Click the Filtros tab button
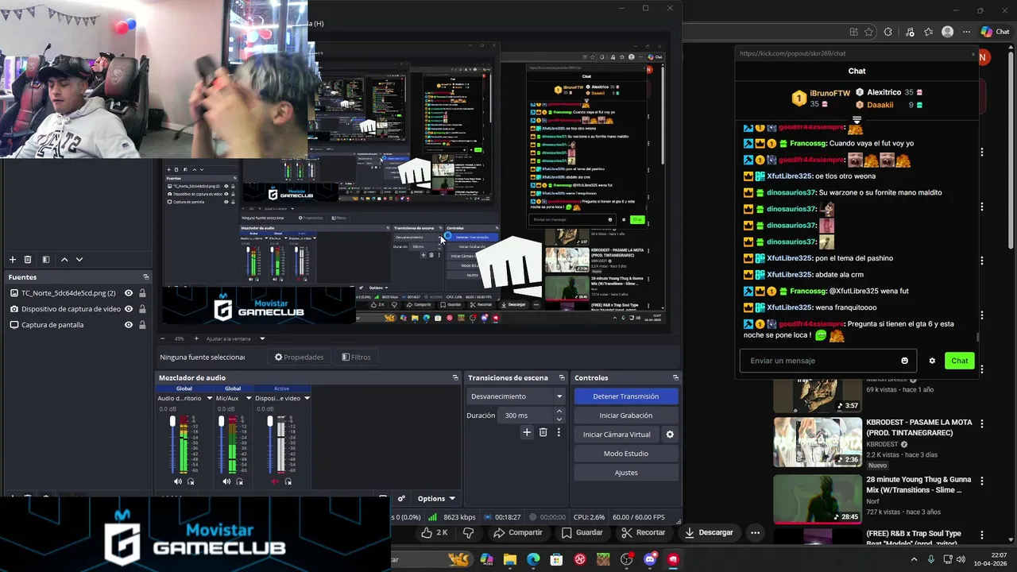Viewport: 1017px width, 572px height. click(357, 357)
